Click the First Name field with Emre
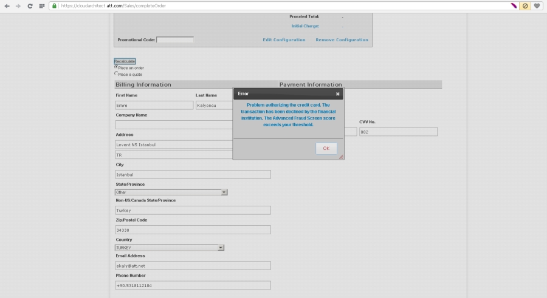Screen dimensions: 547x298 [154, 105]
